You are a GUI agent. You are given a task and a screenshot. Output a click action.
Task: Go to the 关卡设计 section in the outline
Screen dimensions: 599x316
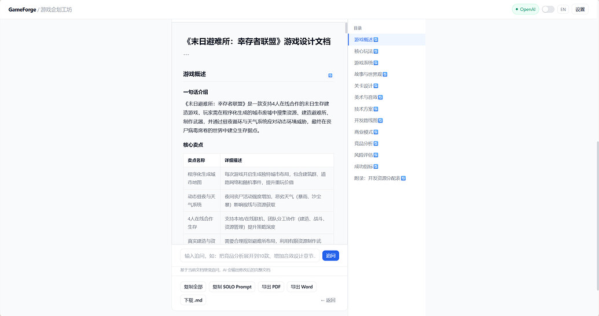[x=363, y=86]
